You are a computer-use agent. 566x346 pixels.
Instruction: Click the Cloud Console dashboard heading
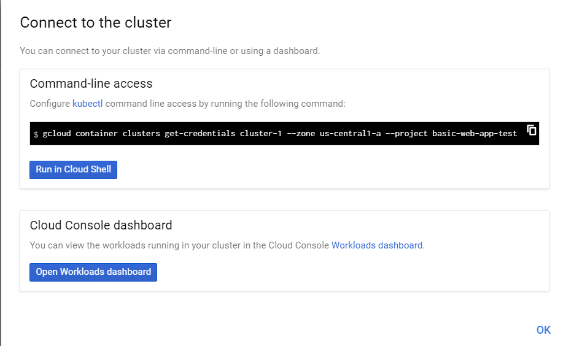click(101, 225)
